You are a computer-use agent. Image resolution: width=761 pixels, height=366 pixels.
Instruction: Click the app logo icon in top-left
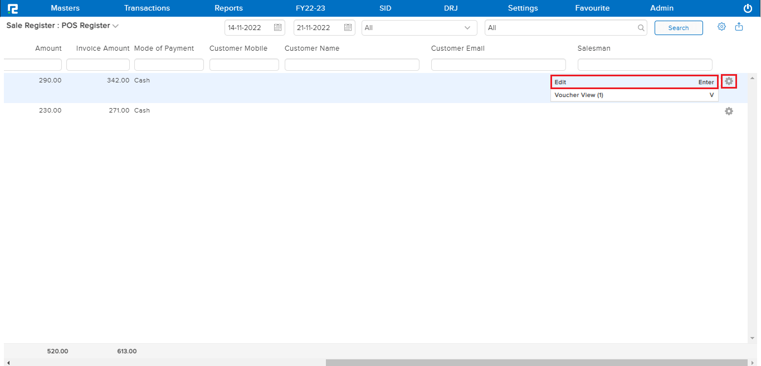[12, 8]
